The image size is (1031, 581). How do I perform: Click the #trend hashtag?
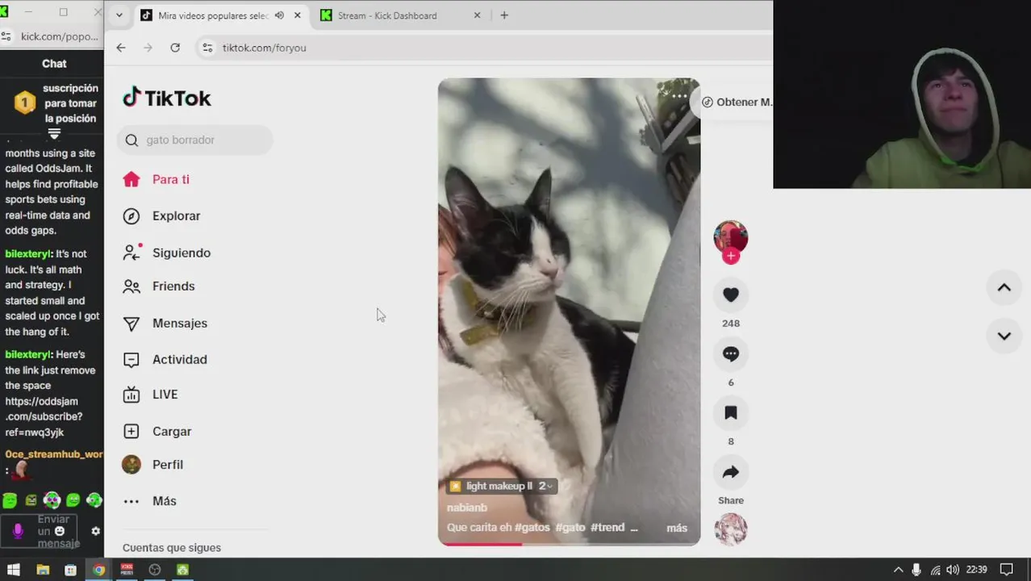pos(607,528)
